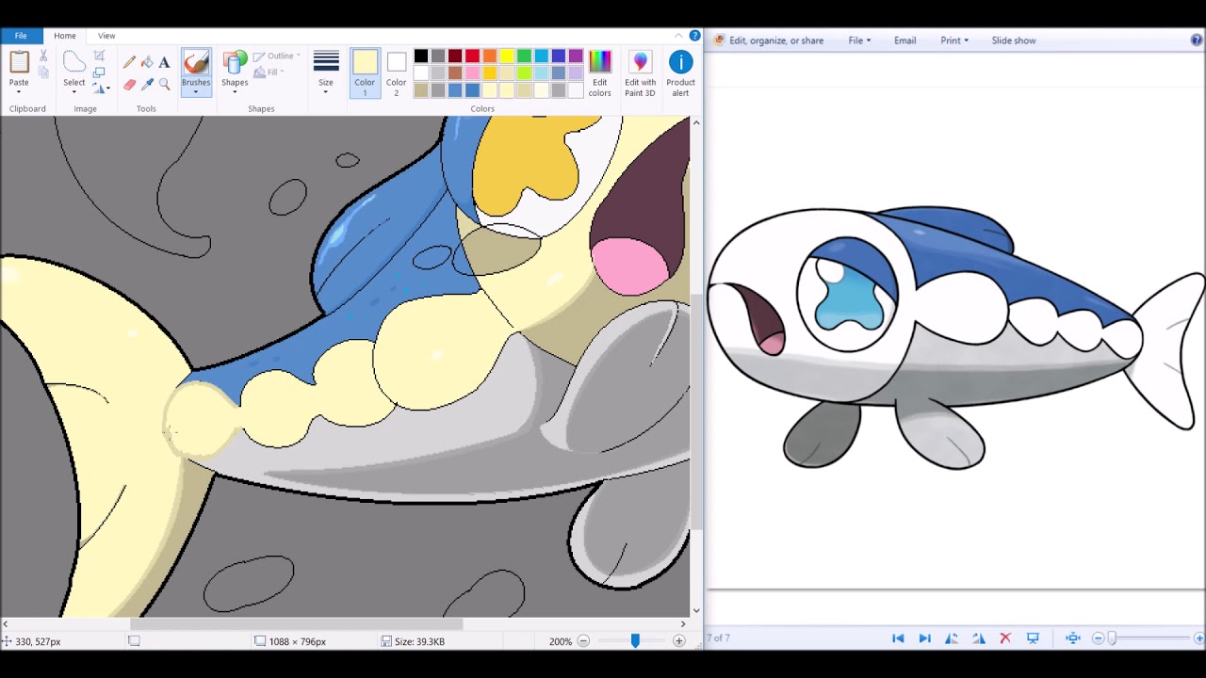Switch to the View ribbon tab
This screenshot has width=1206, height=678.
[106, 36]
